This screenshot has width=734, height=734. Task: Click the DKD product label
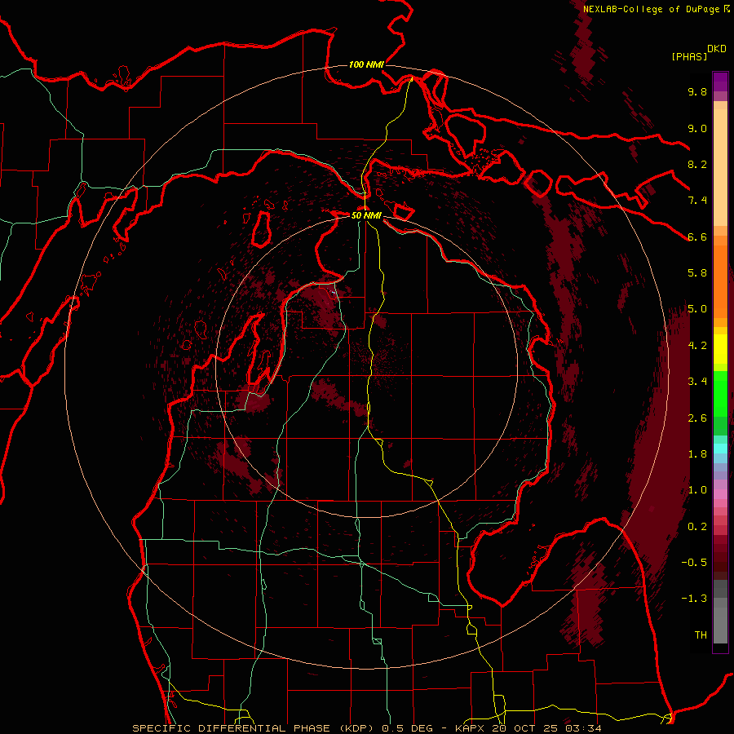point(717,49)
